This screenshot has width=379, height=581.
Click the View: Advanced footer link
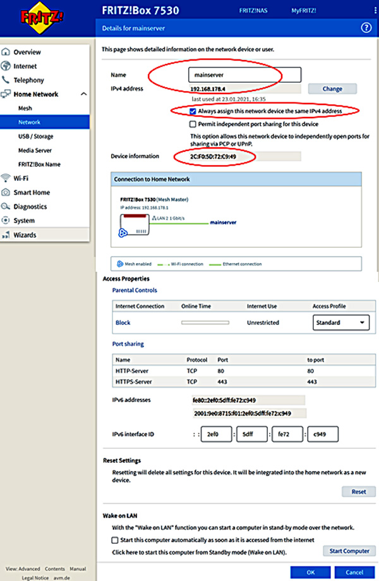[23, 569]
